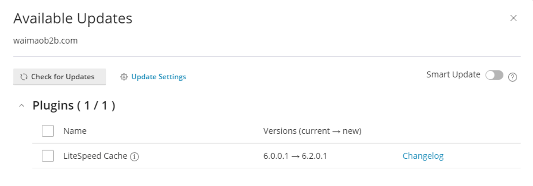Click the Available Updates title

click(72, 18)
